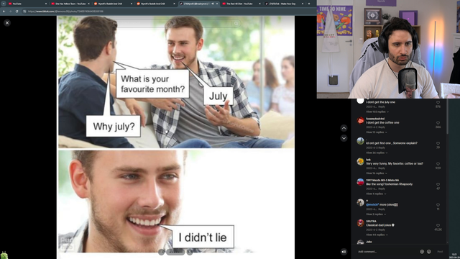The image size is (460, 259).
Task: Open the emoji picker in comment box
Action: pyautogui.click(x=429, y=252)
